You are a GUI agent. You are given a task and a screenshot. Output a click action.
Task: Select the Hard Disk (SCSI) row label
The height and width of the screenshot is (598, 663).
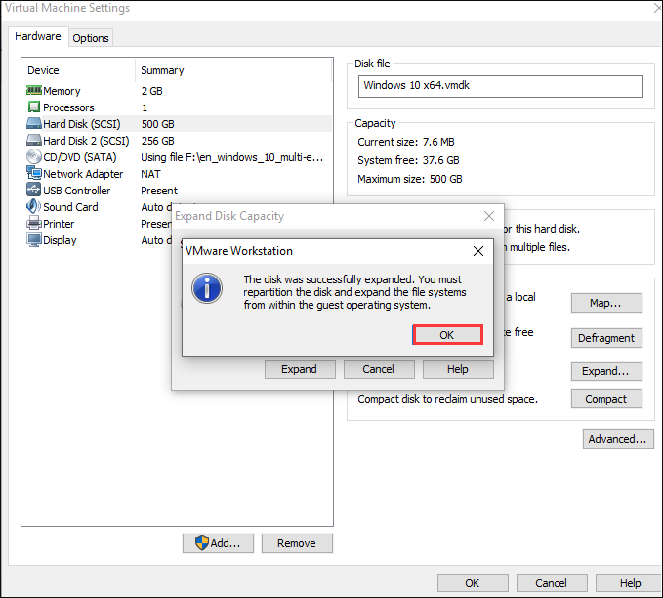point(82,124)
